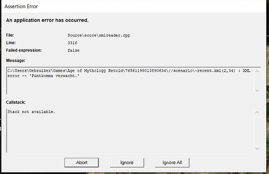Click the 'Failed expression:' label
Image resolution: width=269 pixels, height=174 pixels.
(x=24, y=50)
